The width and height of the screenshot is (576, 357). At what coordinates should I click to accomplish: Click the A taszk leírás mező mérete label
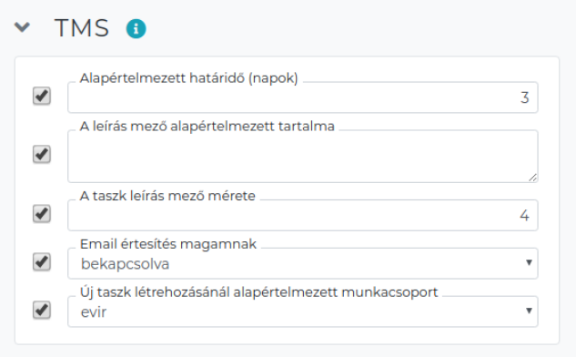point(167,196)
